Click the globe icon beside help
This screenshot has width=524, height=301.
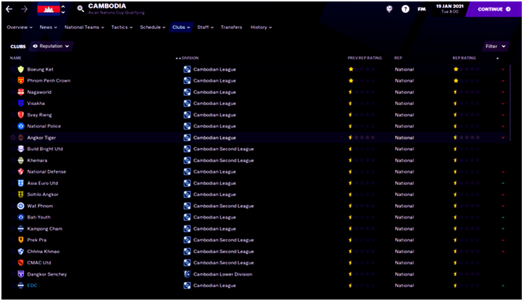[389, 9]
